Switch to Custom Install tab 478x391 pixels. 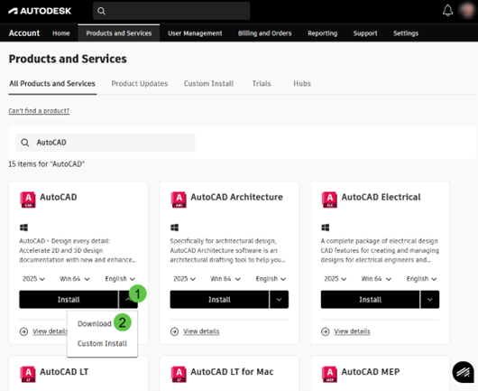pyautogui.click(x=209, y=84)
